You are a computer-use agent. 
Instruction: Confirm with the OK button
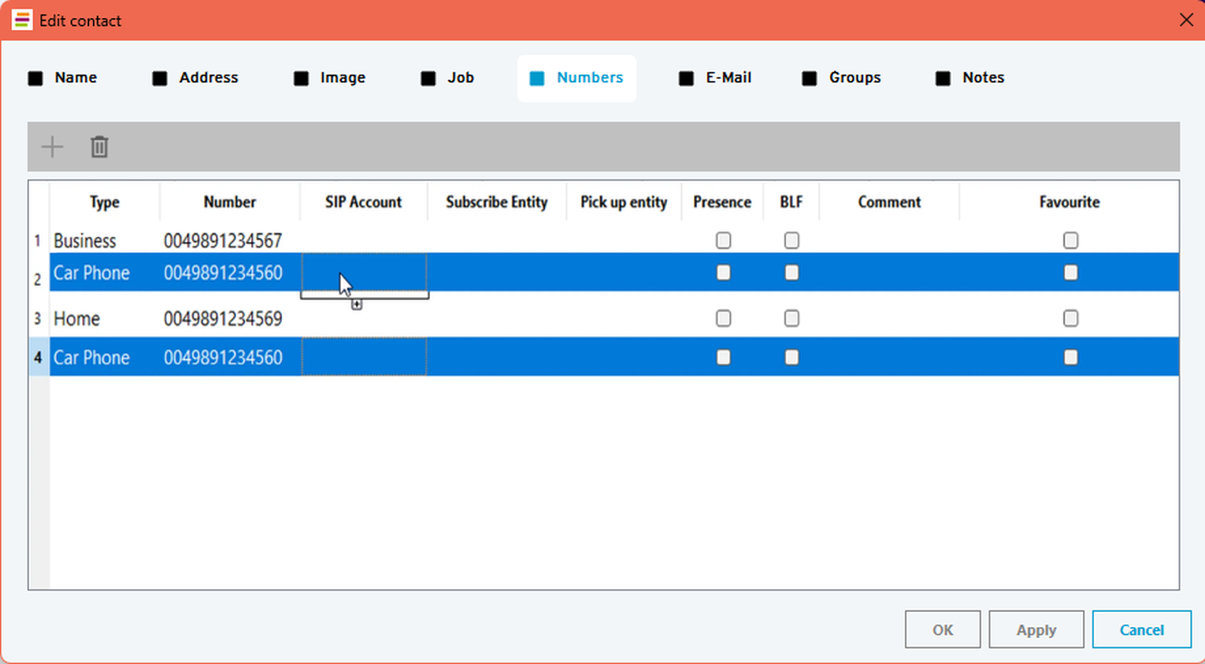click(943, 629)
